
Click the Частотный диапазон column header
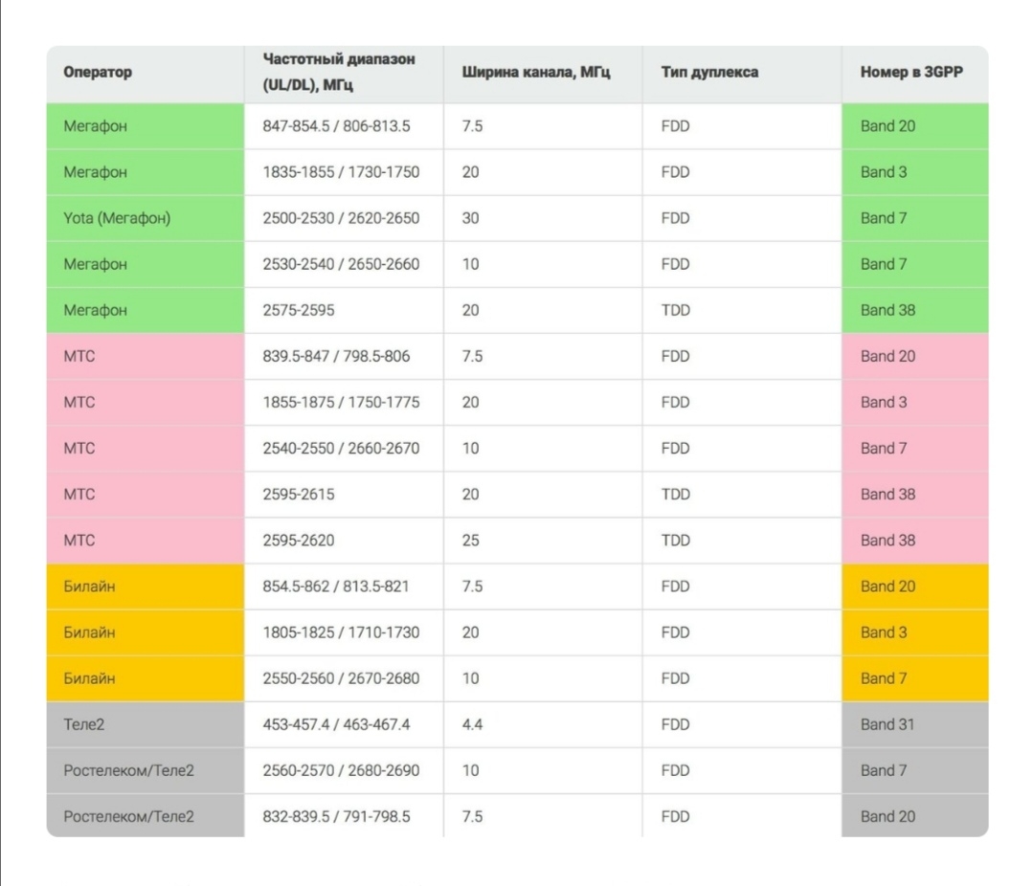click(x=339, y=73)
